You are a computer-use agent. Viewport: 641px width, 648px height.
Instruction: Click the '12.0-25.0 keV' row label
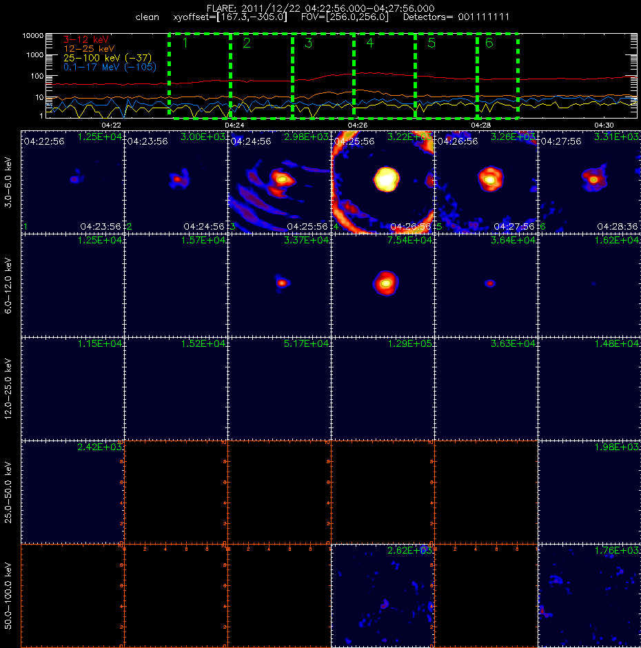pyautogui.click(x=8, y=389)
